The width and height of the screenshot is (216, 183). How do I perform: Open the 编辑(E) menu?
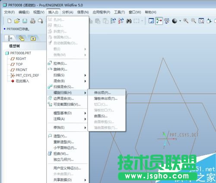pyautogui.click(x=24, y=12)
